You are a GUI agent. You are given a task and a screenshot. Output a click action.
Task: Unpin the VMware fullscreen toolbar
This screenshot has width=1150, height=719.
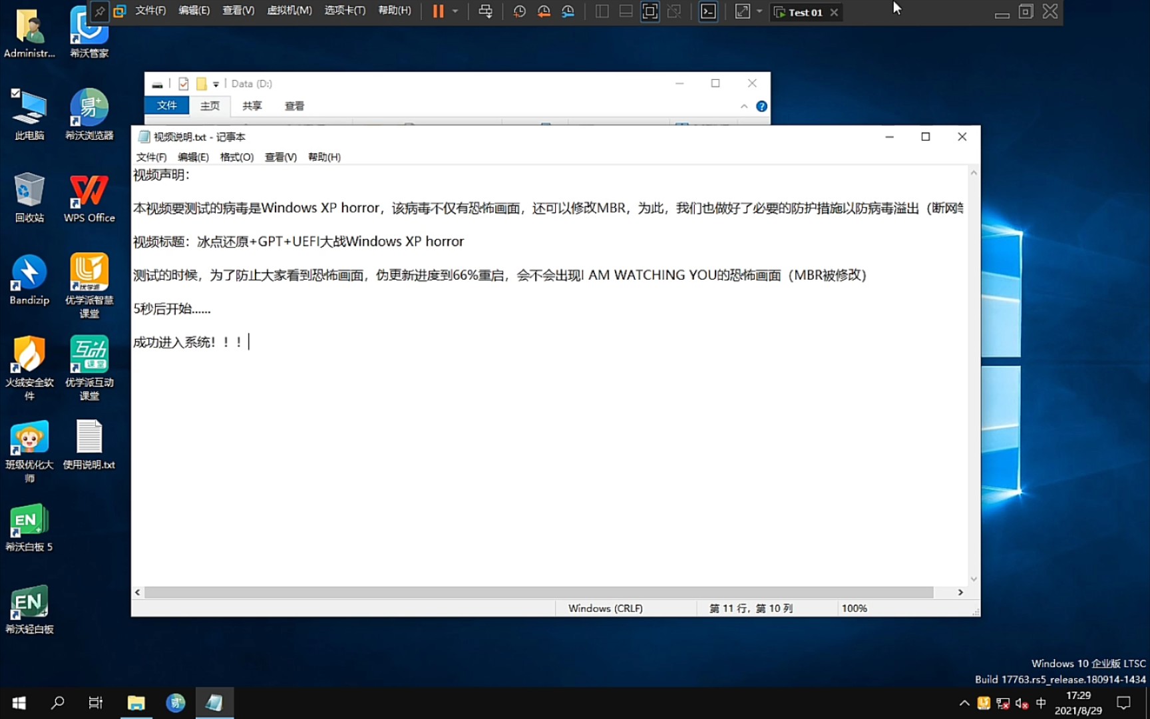(x=99, y=11)
